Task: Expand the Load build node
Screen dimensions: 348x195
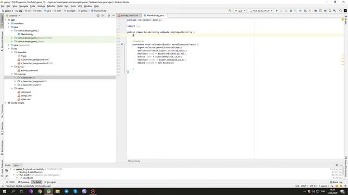Action: tap(17, 178)
